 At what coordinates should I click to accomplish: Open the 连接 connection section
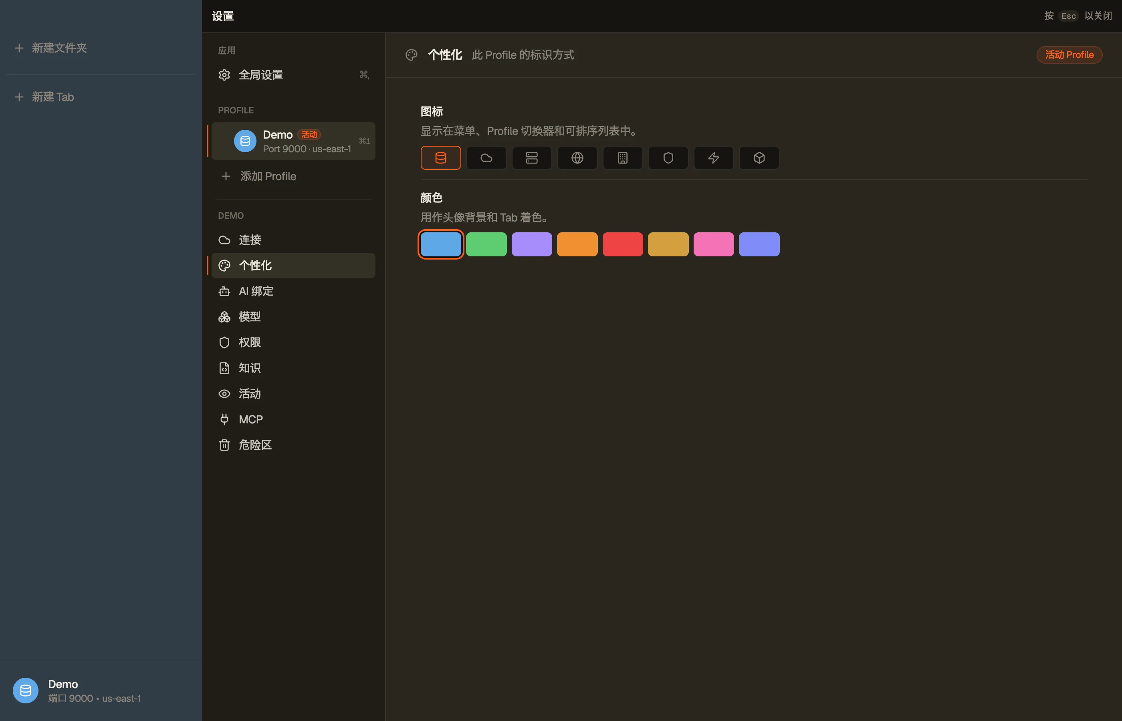click(293, 240)
